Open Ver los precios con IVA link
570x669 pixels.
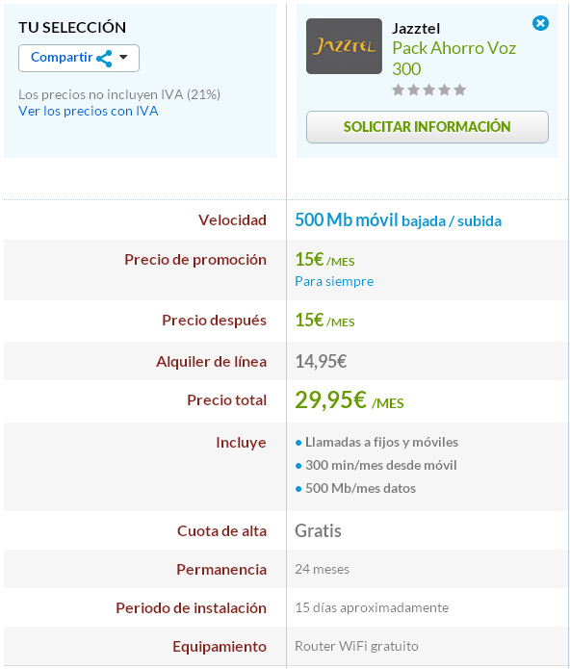[89, 111]
